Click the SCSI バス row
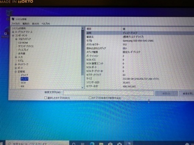The height and width of the screenshot is (145, 194). point(140,60)
